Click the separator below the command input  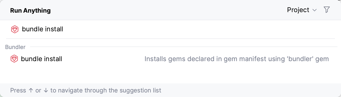click(170, 39)
